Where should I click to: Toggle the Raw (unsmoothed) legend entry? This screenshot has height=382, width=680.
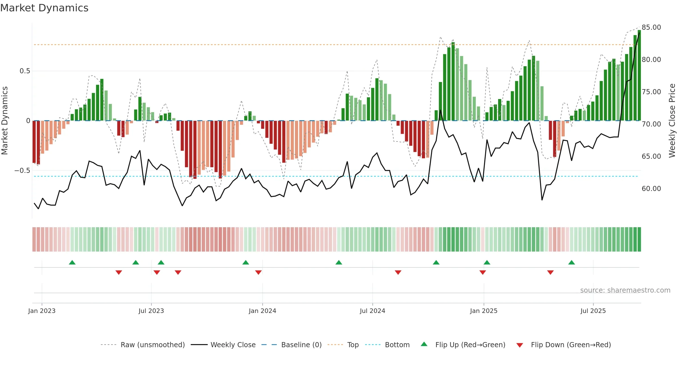coord(143,345)
